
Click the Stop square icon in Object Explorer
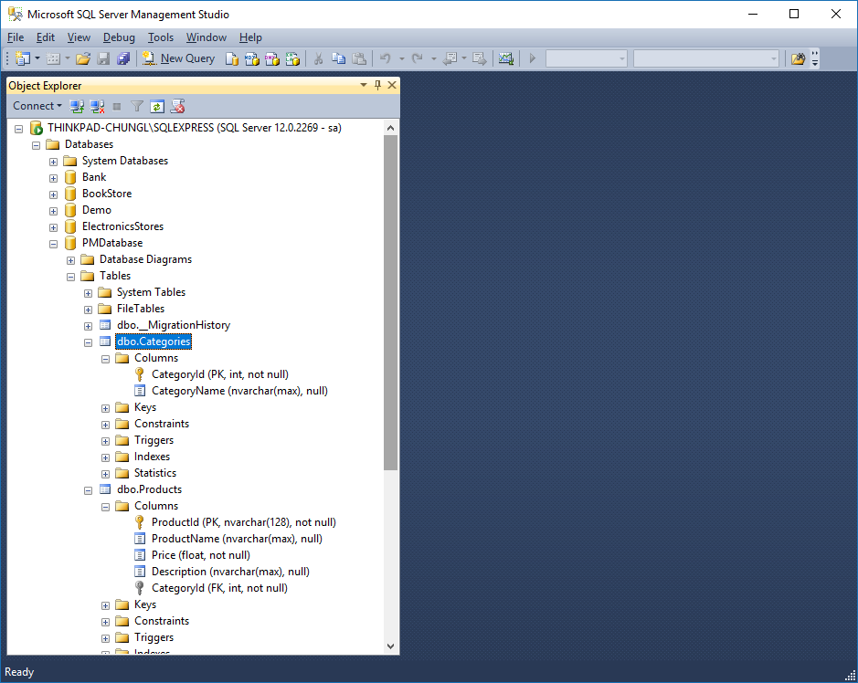(x=117, y=106)
